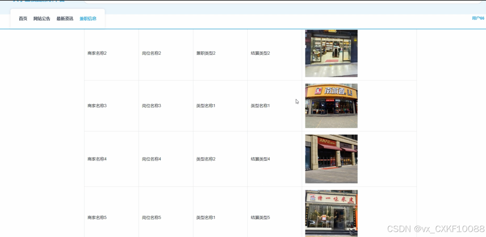486x237 pixels.
Task: Click the 岗位名称4 cell
Action: 152,159
